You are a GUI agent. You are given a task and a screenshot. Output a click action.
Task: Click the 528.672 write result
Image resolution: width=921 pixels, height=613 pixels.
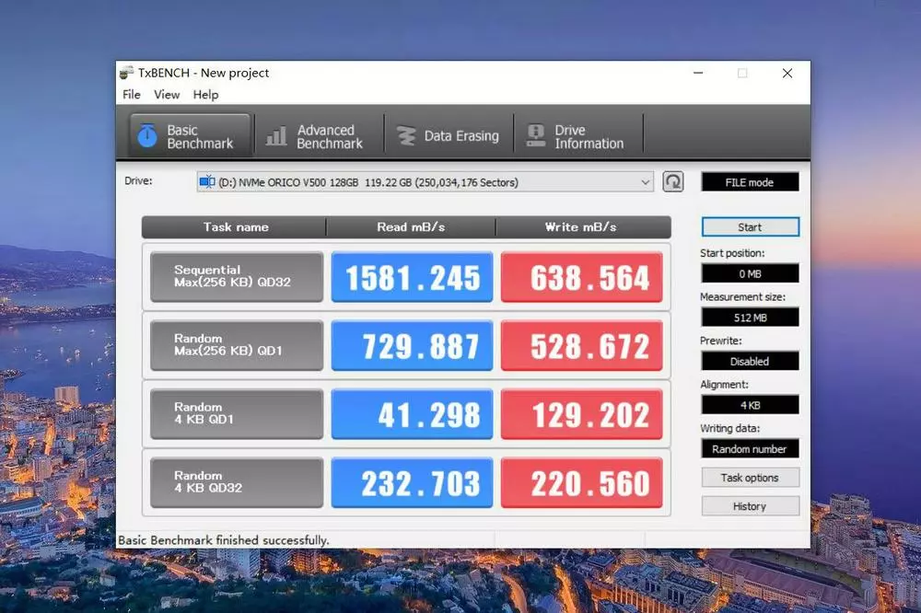(x=581, y=345)
